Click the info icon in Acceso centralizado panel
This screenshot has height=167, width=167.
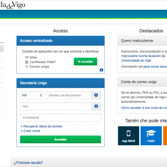101,70
